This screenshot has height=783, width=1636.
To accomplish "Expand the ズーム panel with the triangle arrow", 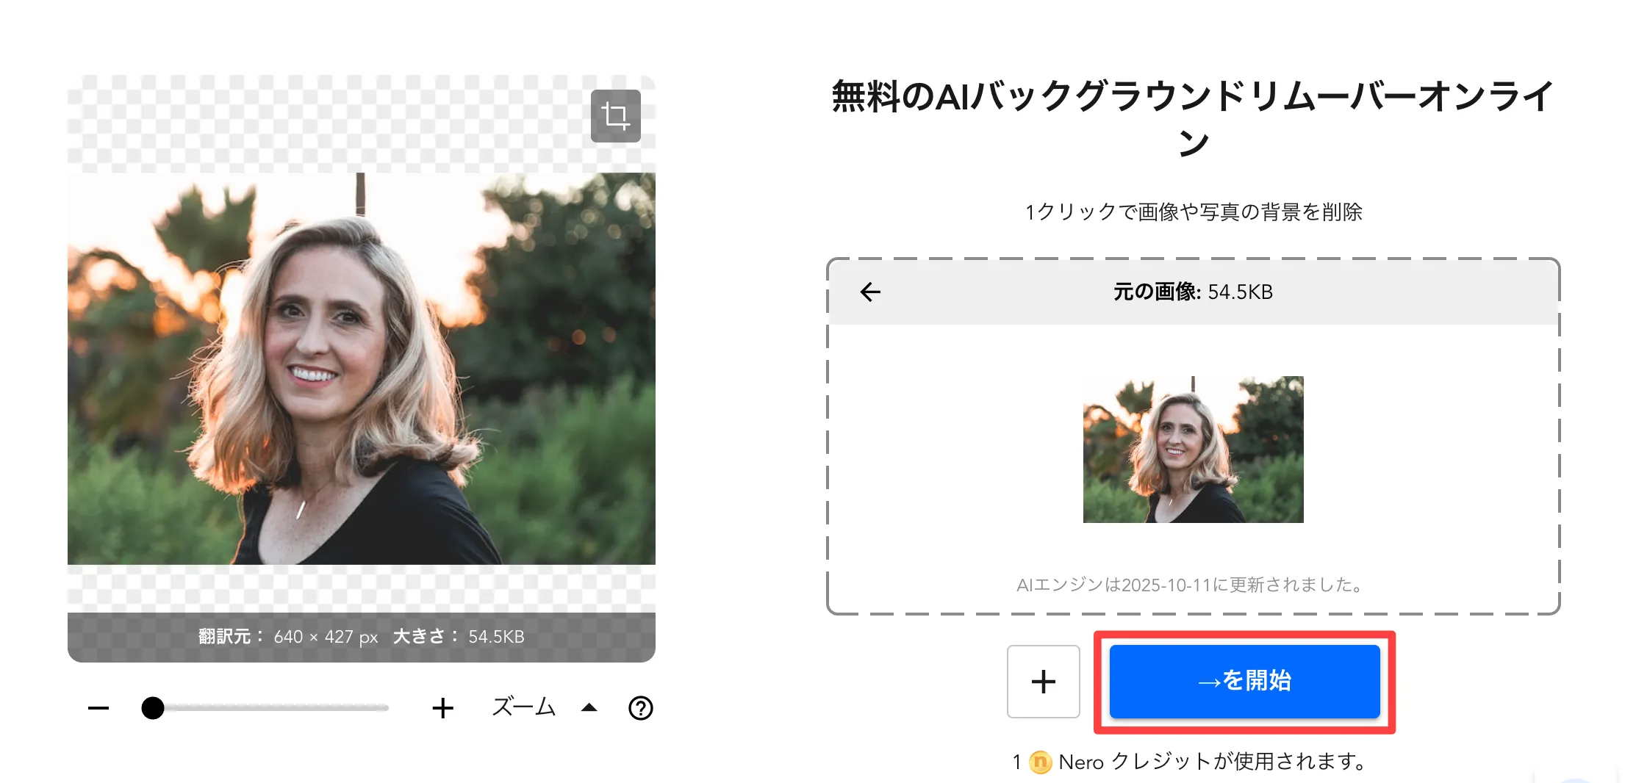I will tap(589, 708).
